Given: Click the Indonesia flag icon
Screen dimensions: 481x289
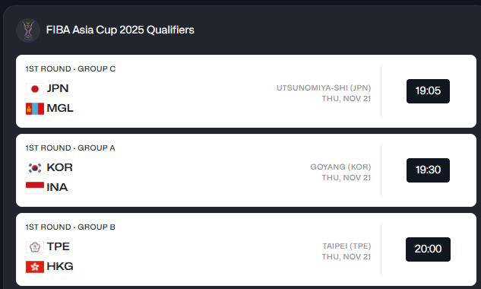Looking at the screenshot, I should pos(35,188).
